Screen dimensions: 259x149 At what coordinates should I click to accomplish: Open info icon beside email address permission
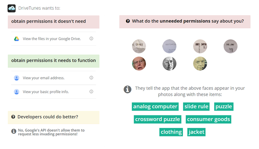pyautogui.click(x=91, y=78)
